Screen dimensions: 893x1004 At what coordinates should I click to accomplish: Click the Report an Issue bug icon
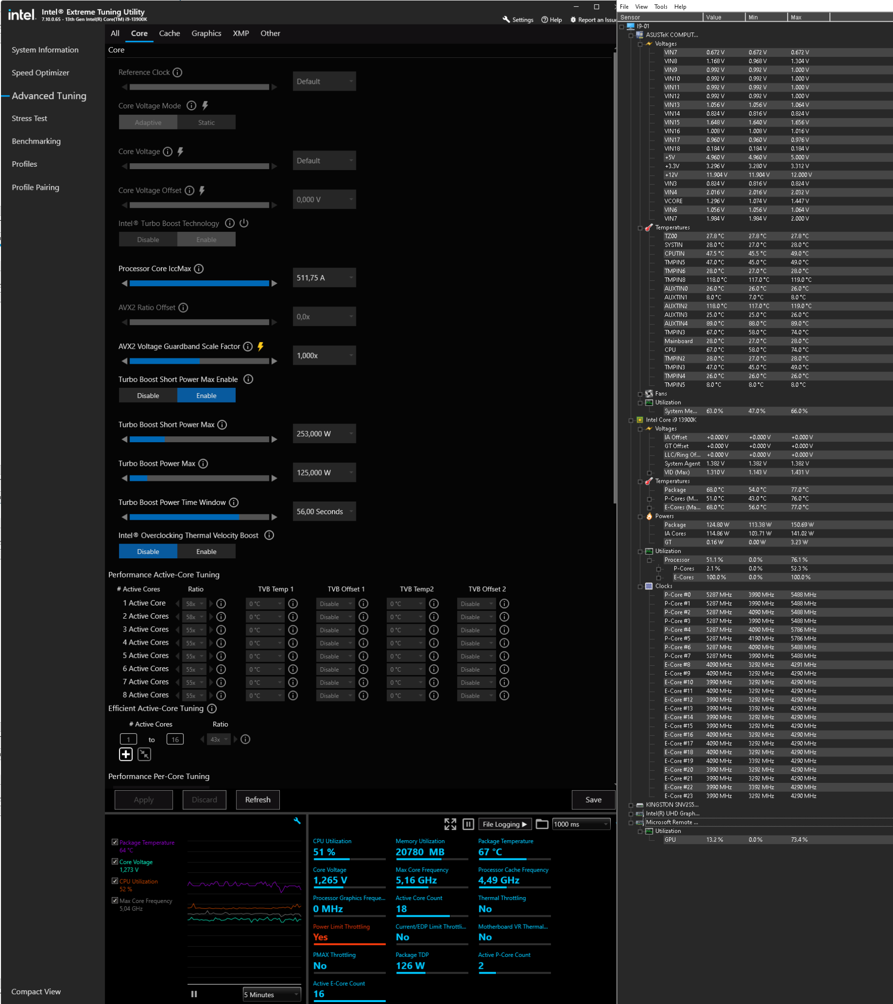tap(573, 20)
